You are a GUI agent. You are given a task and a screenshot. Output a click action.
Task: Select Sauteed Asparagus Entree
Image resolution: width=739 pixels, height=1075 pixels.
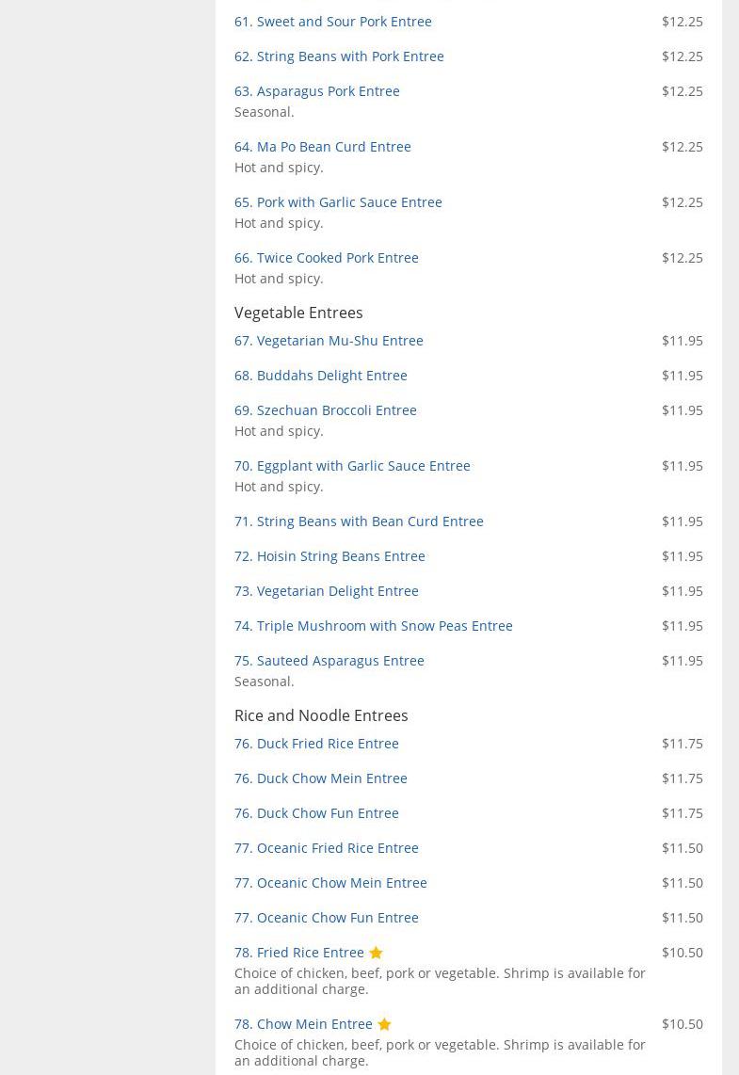point(329,660)
